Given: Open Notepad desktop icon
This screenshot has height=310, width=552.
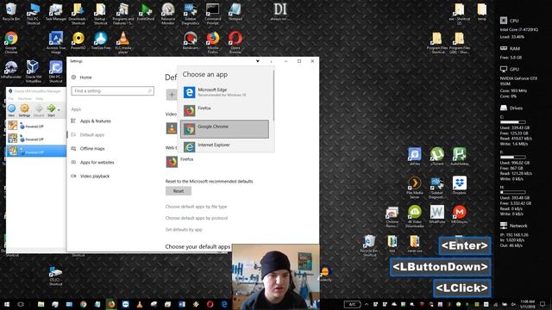Looking at the screenshot, I should tap(235, 12).
